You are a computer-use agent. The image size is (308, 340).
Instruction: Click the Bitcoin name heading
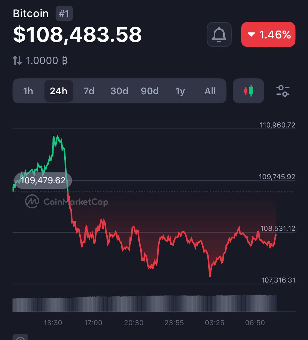(x=31, y=13)
